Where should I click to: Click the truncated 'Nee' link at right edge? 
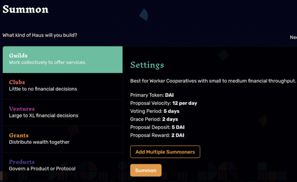[293, 37]
